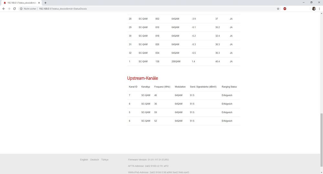323x174 pixels.
Task: Click upstream channel ID 8
Action: [x=130, y=104]
